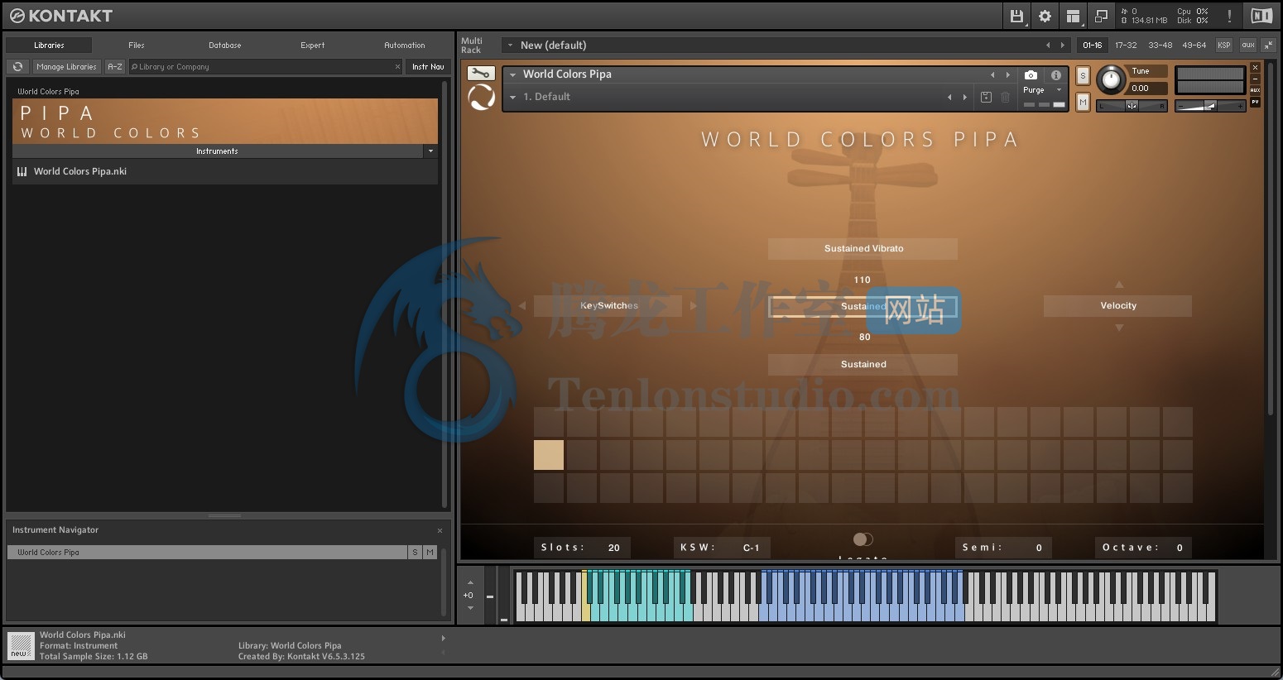1283x680 pixels.
Task: Delete snapshot with the trash icon
Action: click(1005, 97)
